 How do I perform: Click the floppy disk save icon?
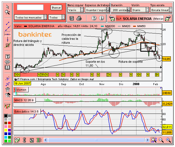[72, 18]
